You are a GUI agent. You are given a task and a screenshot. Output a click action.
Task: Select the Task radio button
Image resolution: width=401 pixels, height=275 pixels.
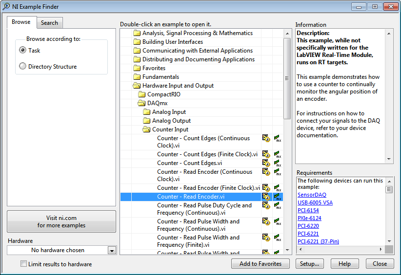(x=22, y=50)
